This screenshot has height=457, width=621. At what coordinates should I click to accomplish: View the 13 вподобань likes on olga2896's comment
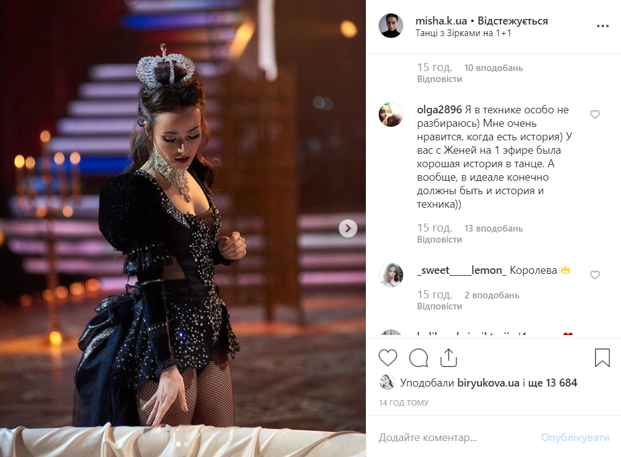click(494, 228)
